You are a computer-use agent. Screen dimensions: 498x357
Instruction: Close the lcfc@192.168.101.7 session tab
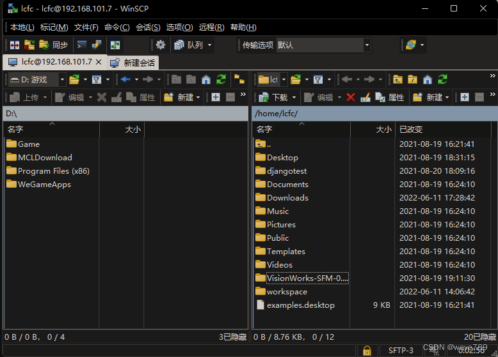click(99, 62)
